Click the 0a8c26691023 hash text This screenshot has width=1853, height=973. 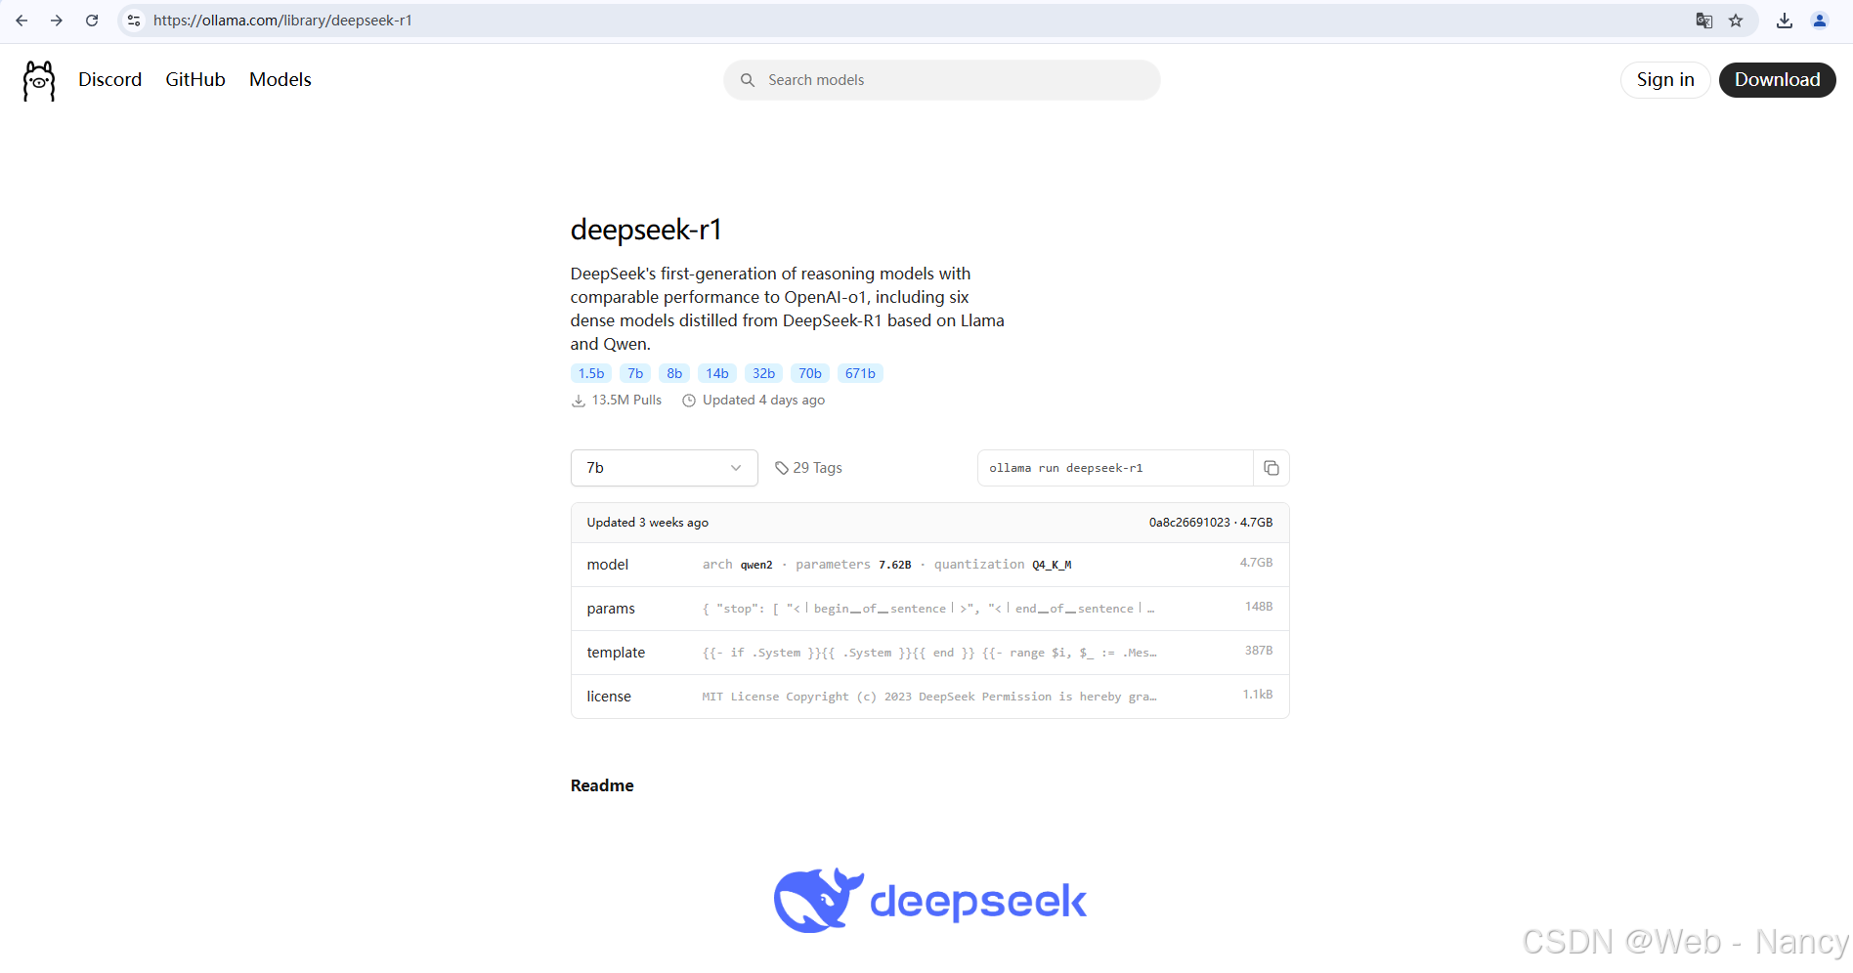[1189, 523]
